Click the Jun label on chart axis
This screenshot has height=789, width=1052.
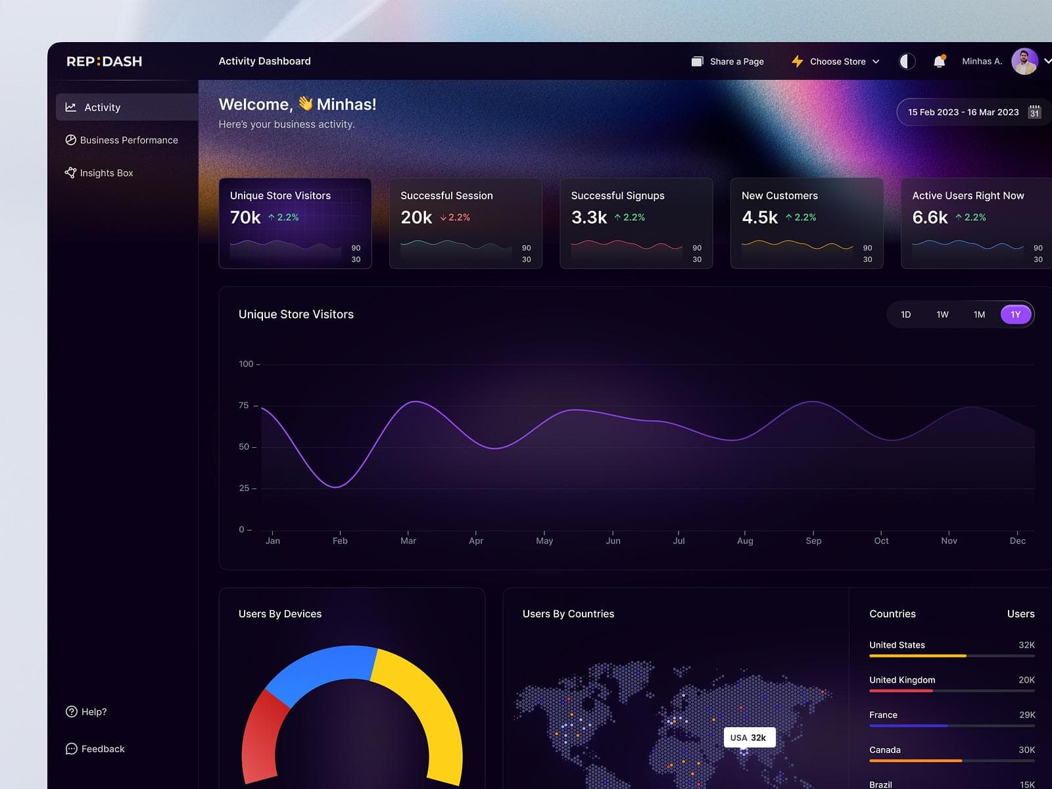pos(613,540)
